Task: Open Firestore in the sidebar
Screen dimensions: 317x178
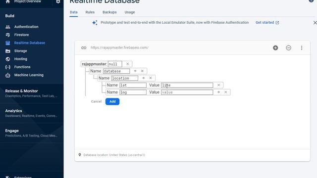Action: tap(21, 35)
